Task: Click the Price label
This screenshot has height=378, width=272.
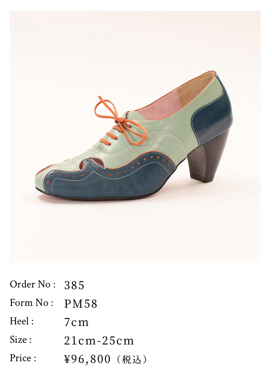Action: click(x=23, y=358)
